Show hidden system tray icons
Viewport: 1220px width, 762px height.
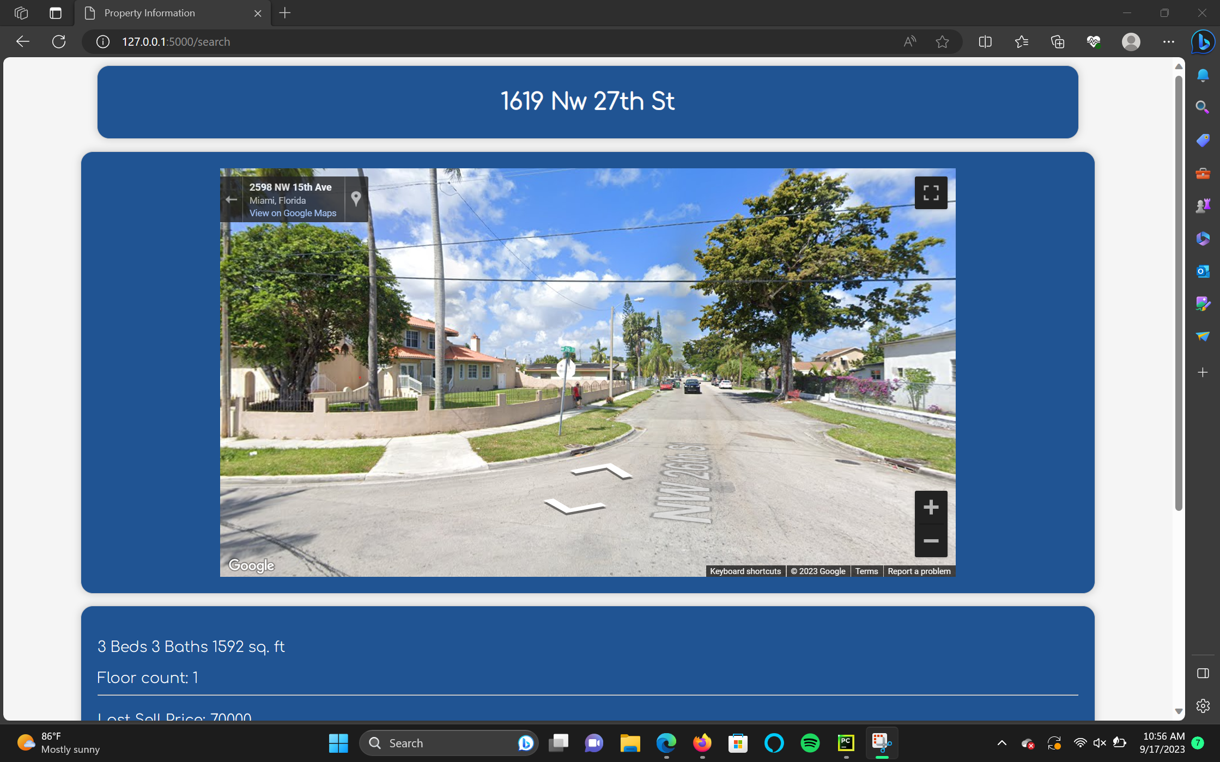[x=1002, y=743]
